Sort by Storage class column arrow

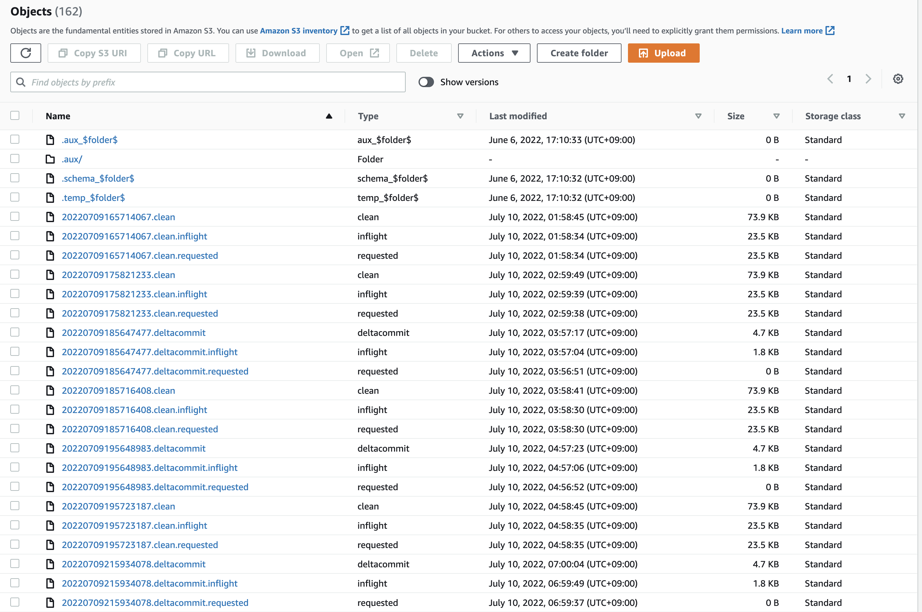click(x=902, y=116)
